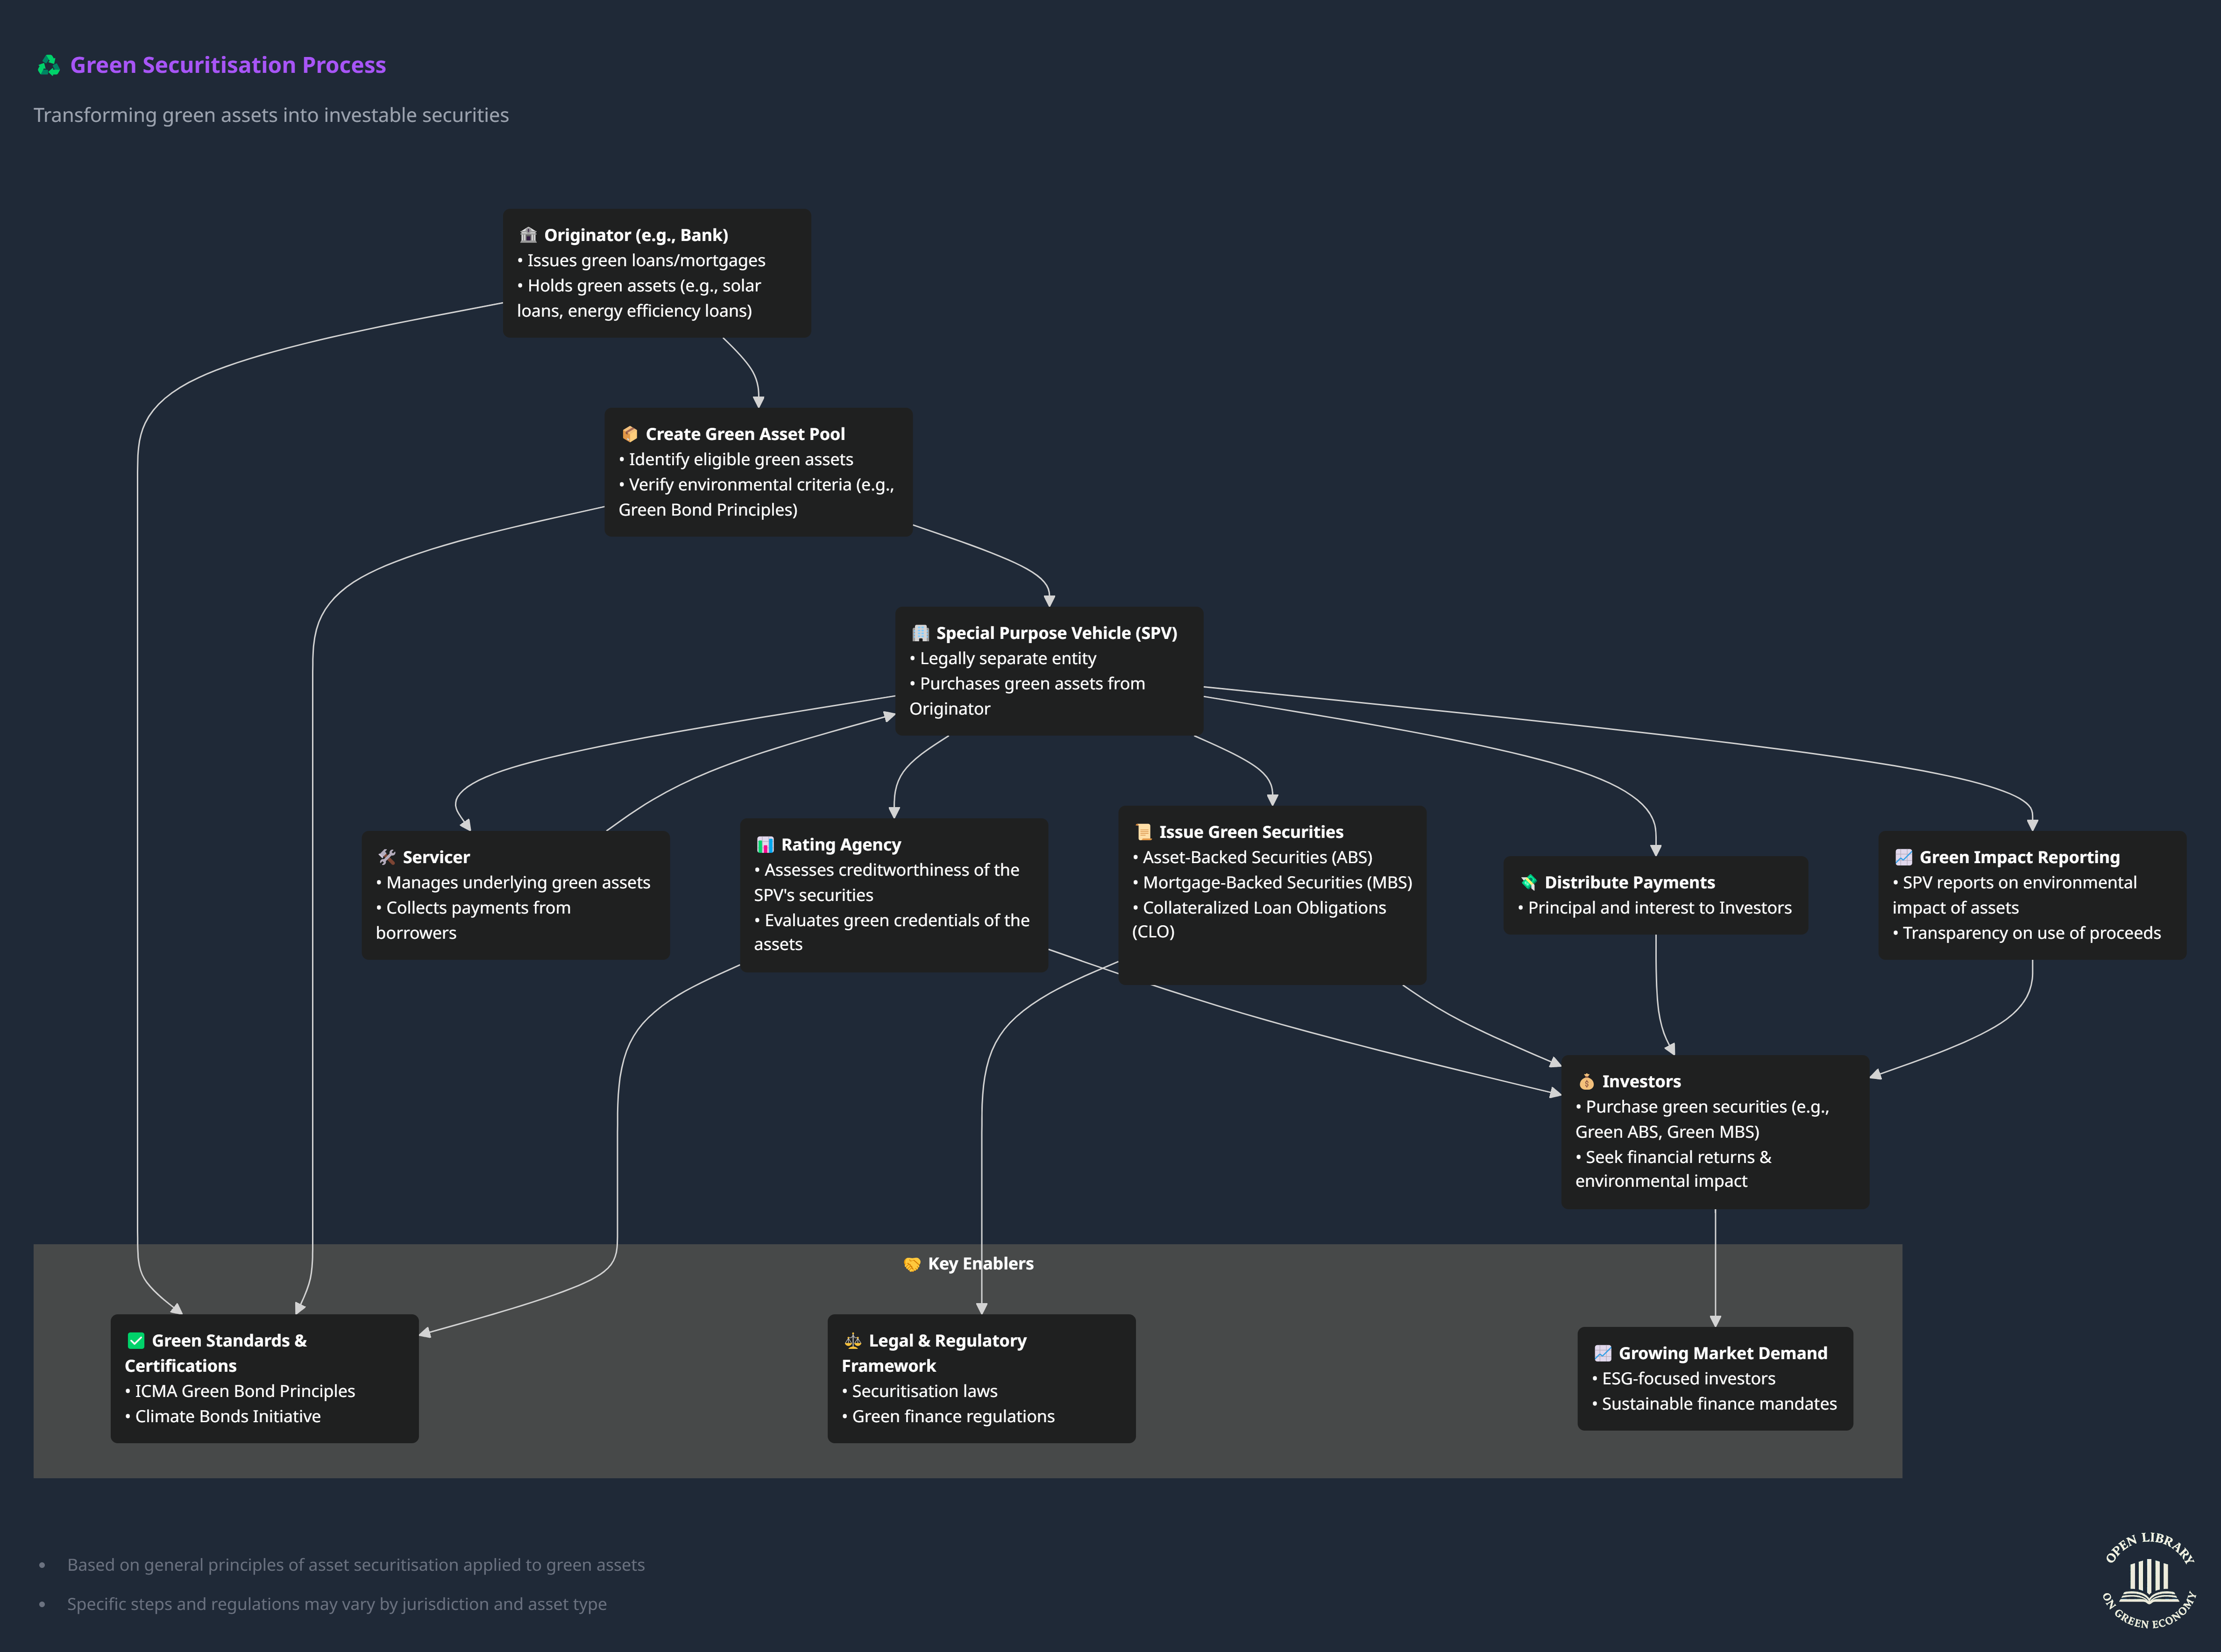Click the Green Securitisation Process title
The height and width of the screenshot is (1652, 2221).
[x=228, y=66]
